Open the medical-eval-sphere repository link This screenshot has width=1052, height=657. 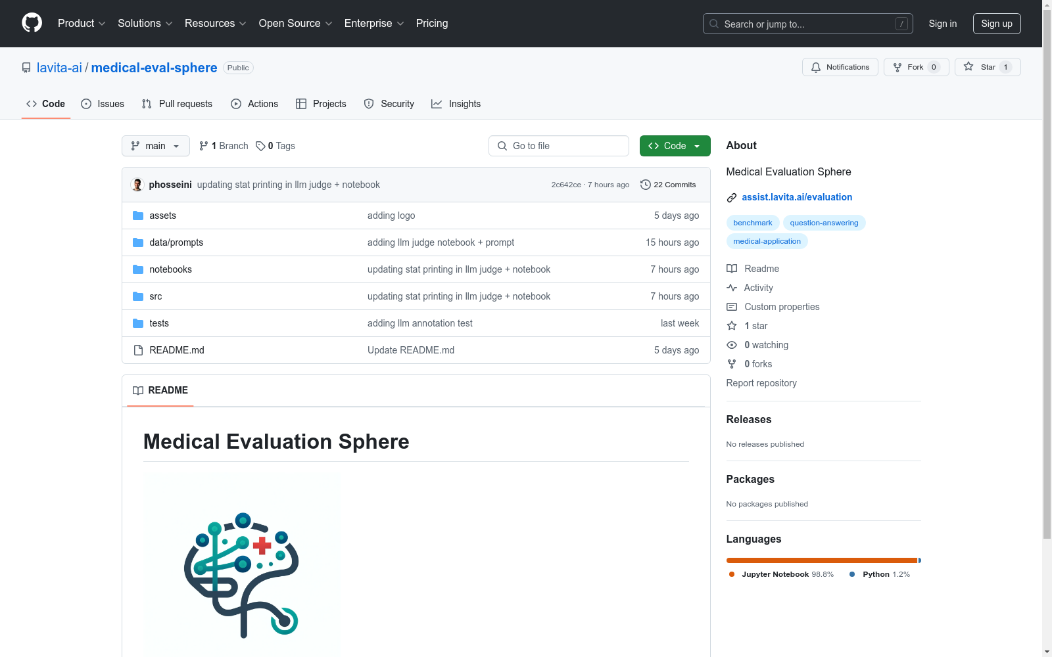pos(155,68)
